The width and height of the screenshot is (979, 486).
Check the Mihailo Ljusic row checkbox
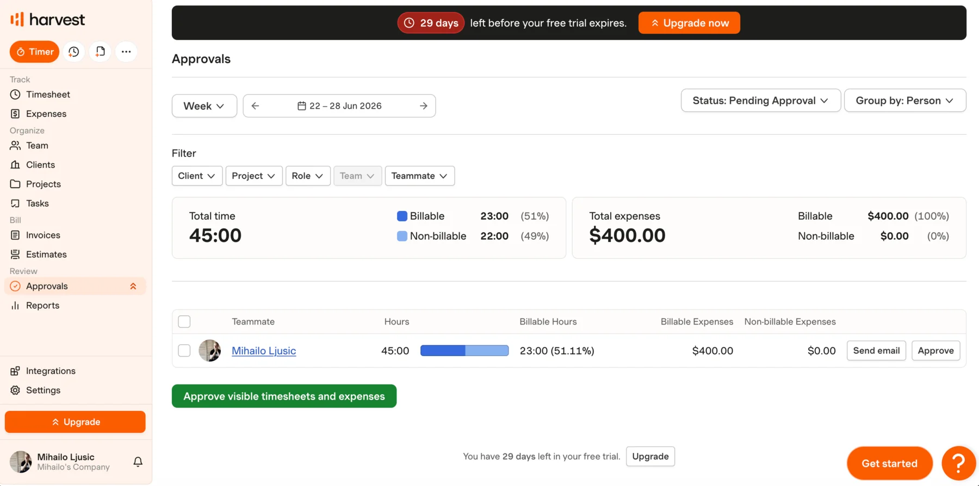click(184, 351)
